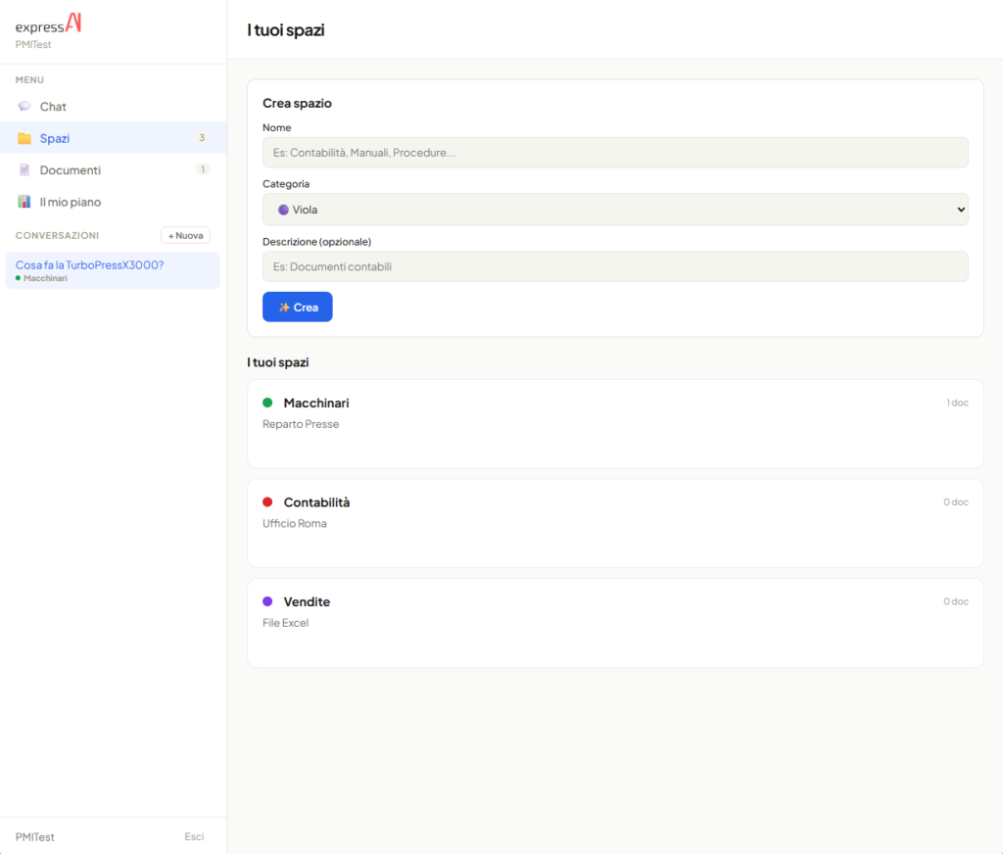Focus the Nome input field
Screen dimensions: 1003x854
coord(614,153)
